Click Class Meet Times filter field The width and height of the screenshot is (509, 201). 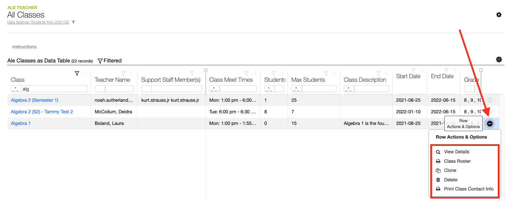click(x=238, y=89)
